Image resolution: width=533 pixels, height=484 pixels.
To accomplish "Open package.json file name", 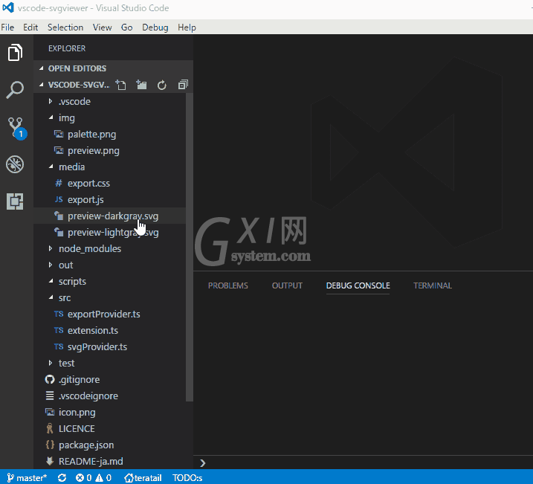I will click(86, 445).
